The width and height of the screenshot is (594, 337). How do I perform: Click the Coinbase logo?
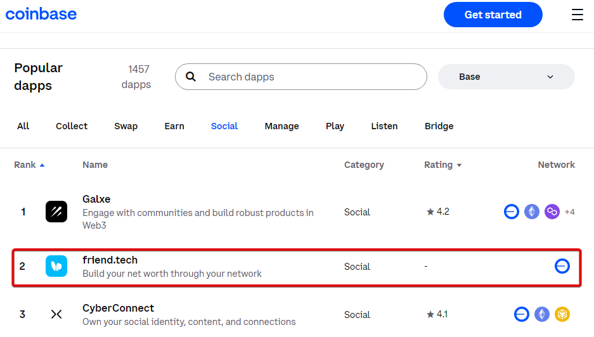pos(41,15)
